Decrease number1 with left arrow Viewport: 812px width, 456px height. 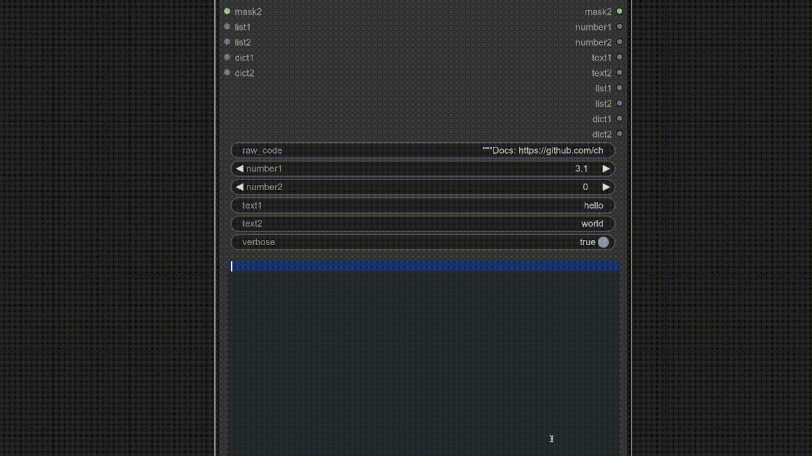tap(239, 168)
